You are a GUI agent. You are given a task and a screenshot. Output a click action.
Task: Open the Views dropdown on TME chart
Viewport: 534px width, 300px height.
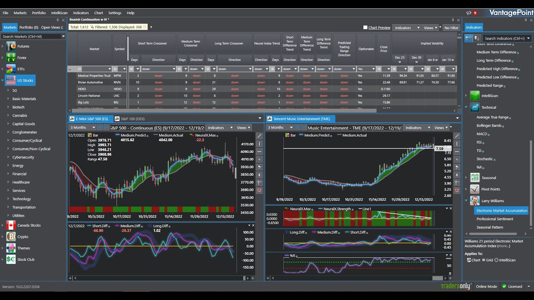pyautogui.click(x=440, y=127)
